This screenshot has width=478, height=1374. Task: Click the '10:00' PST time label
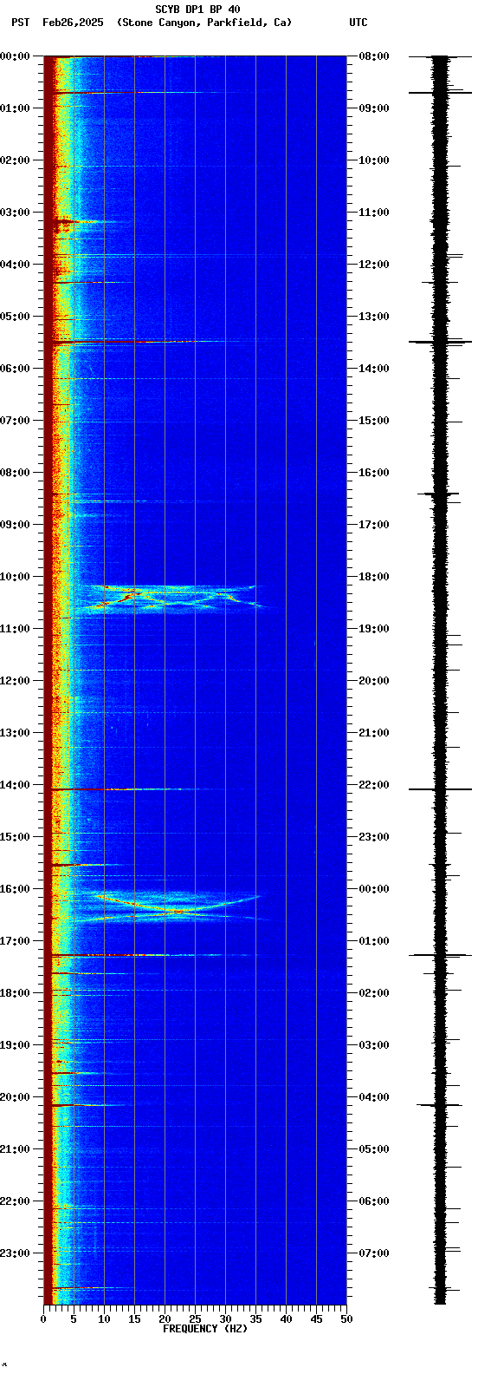tap(16, 577)
